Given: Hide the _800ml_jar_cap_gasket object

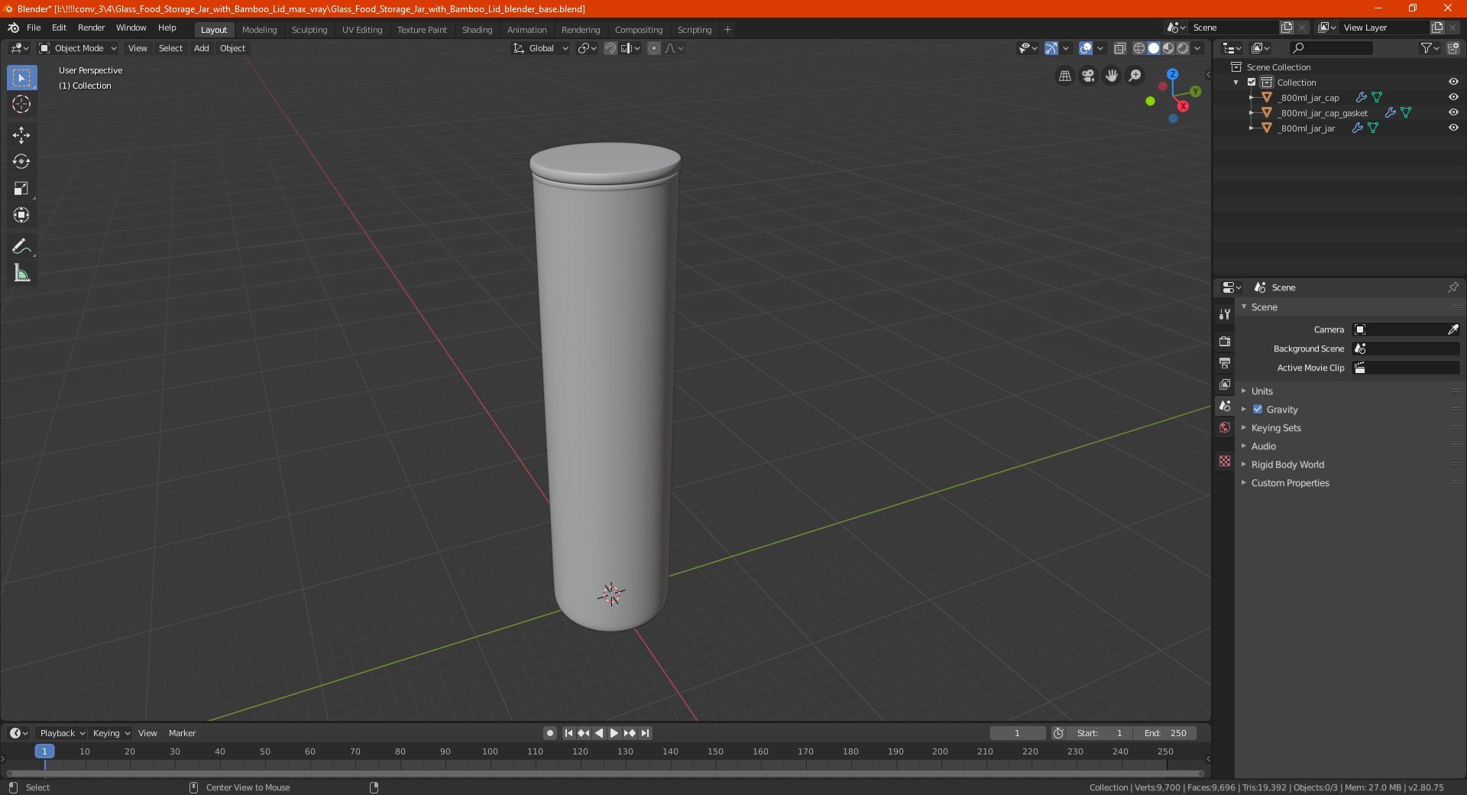Looking at the screenshot, I should (1453, 113).
